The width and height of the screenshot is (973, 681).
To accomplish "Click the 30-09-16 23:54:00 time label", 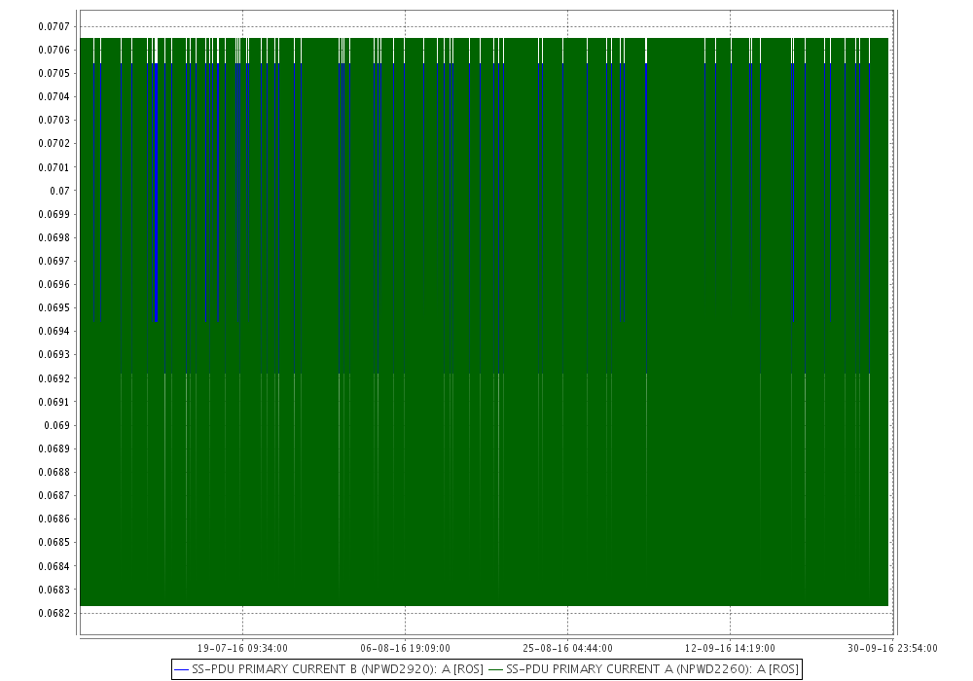I will click(892, 648).
